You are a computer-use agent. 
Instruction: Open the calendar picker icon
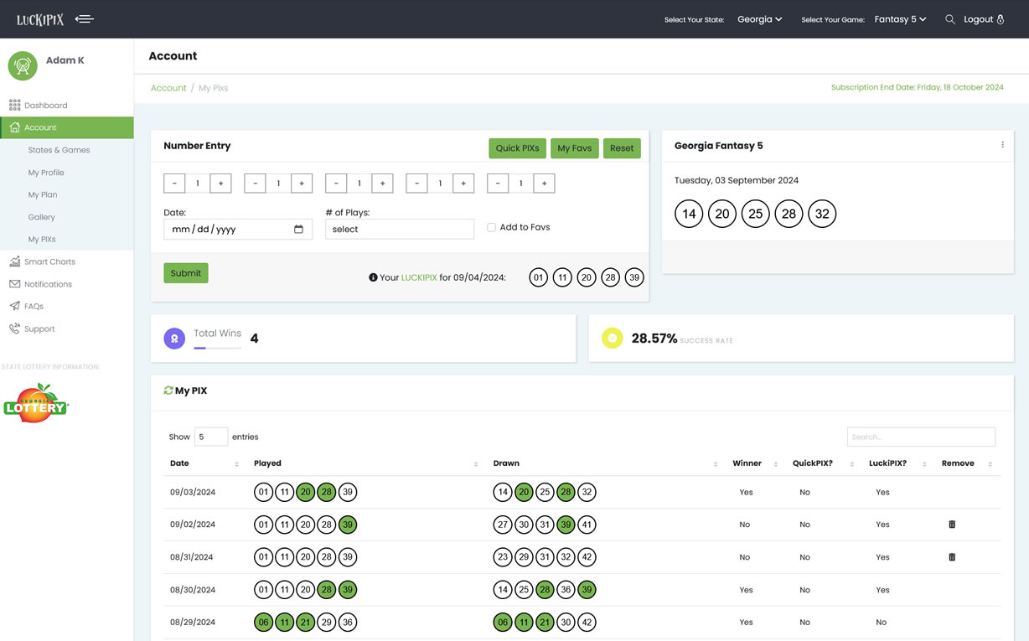pyautogui.click(x=298, y=229)
